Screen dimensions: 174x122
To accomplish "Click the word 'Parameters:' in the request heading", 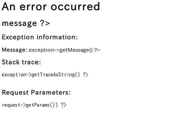I will 51,92.
